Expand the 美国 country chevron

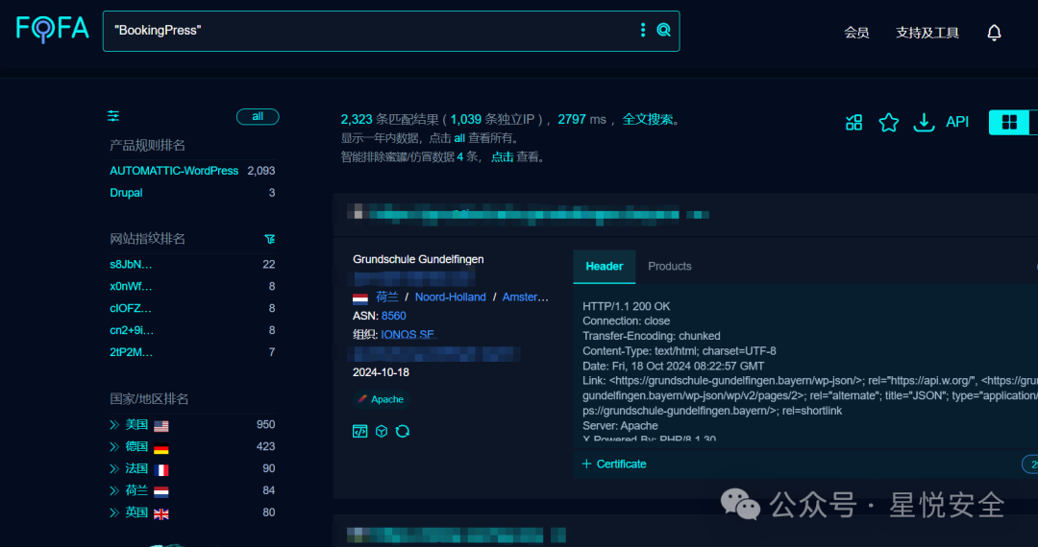[x=114, y=425]
